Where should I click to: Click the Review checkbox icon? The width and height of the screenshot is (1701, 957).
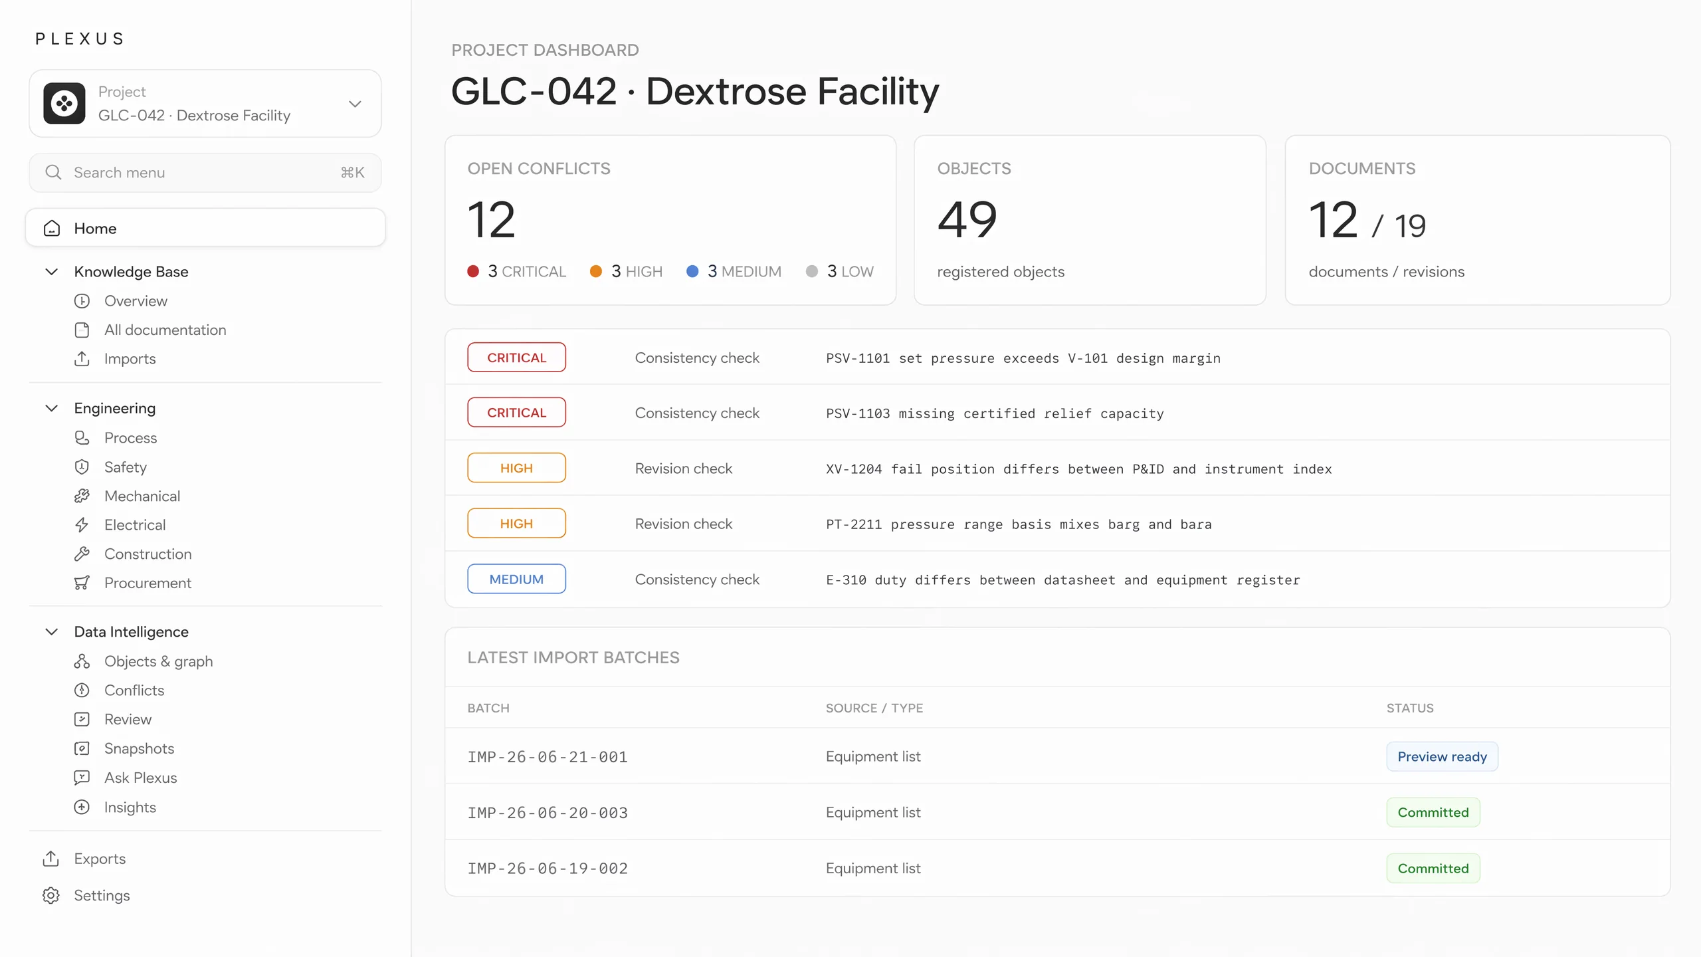click(x=82, y=720)
